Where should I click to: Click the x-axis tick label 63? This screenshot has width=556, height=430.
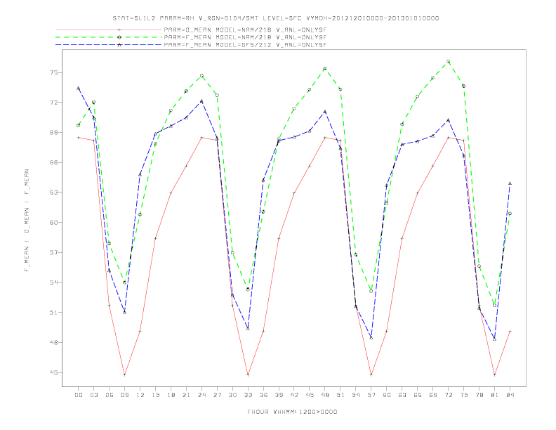[402, 395]
